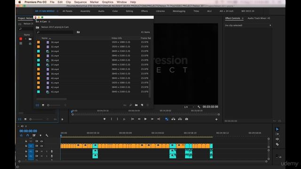This screenshot has height=169, width=301.
Task: Click timeline timecode 00:00:00:00
Action: point(28,131)
